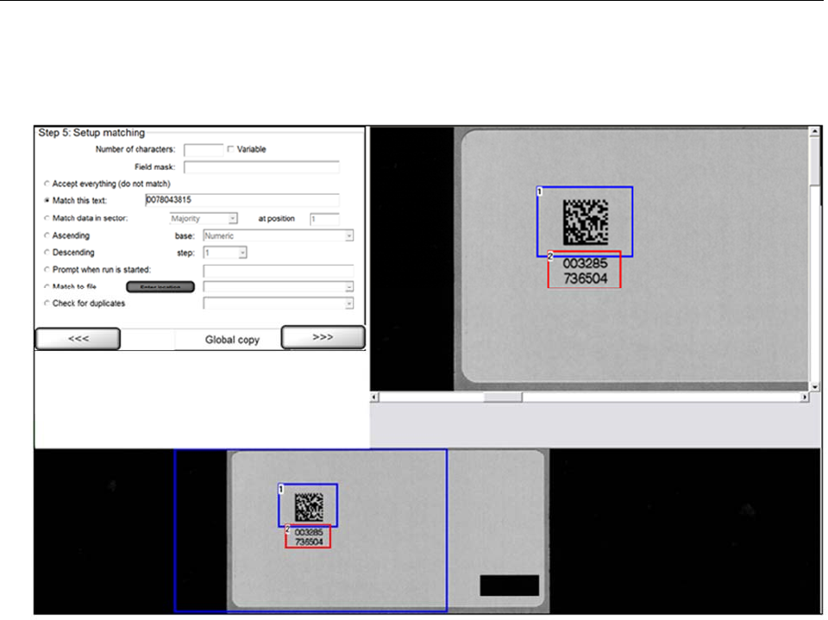Viewport: 828px width, 620px height.
Task: Click the Number of characters field
Action: click(204, 150)
